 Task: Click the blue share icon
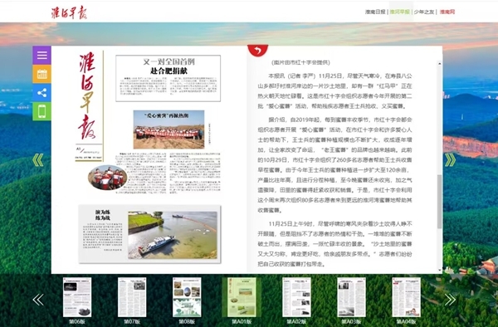(41, 93)
